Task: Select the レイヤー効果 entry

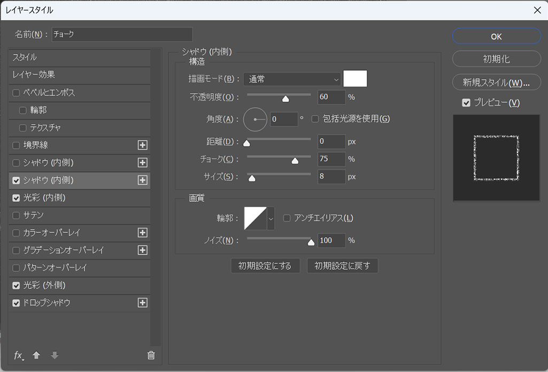Action: (x=80, y=75)
